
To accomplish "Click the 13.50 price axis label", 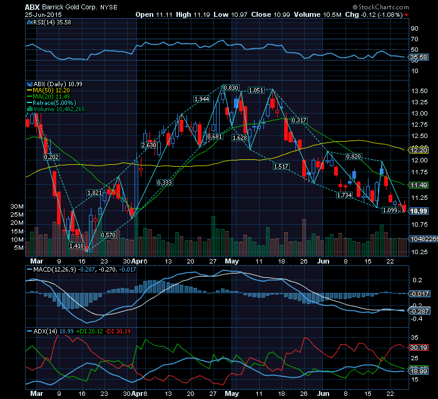I will 420,91.
